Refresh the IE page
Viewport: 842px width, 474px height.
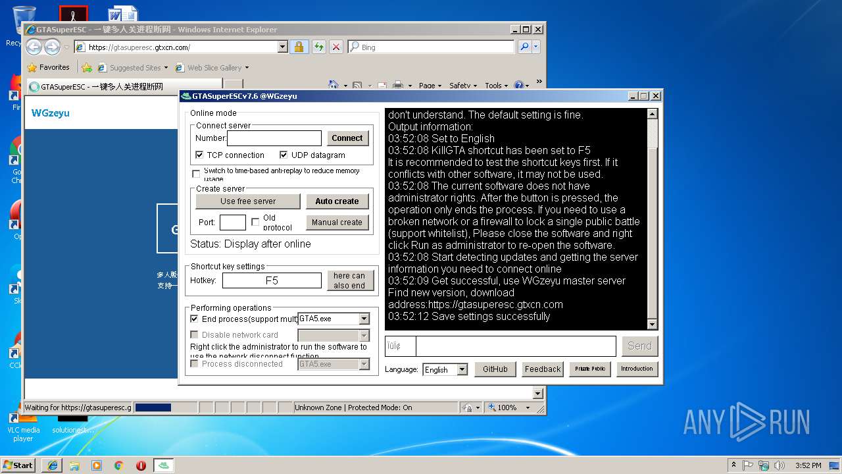tap(318, 47)
